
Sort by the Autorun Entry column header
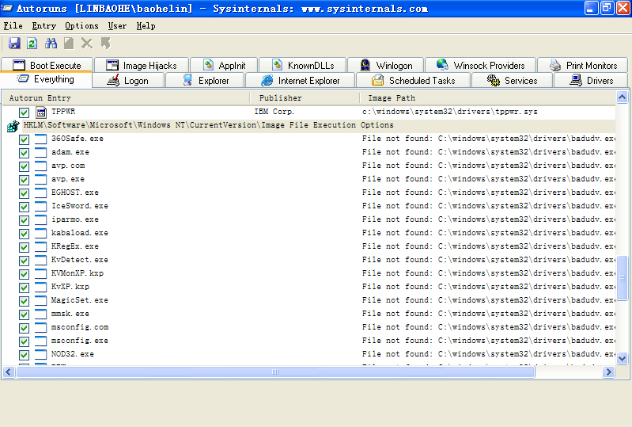pyautogui.click(x=126, y=98)
